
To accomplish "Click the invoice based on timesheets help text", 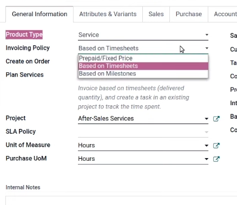I will [134, 98].
